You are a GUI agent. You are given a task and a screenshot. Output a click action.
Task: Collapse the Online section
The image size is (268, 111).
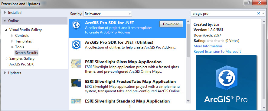pos(5,21)
